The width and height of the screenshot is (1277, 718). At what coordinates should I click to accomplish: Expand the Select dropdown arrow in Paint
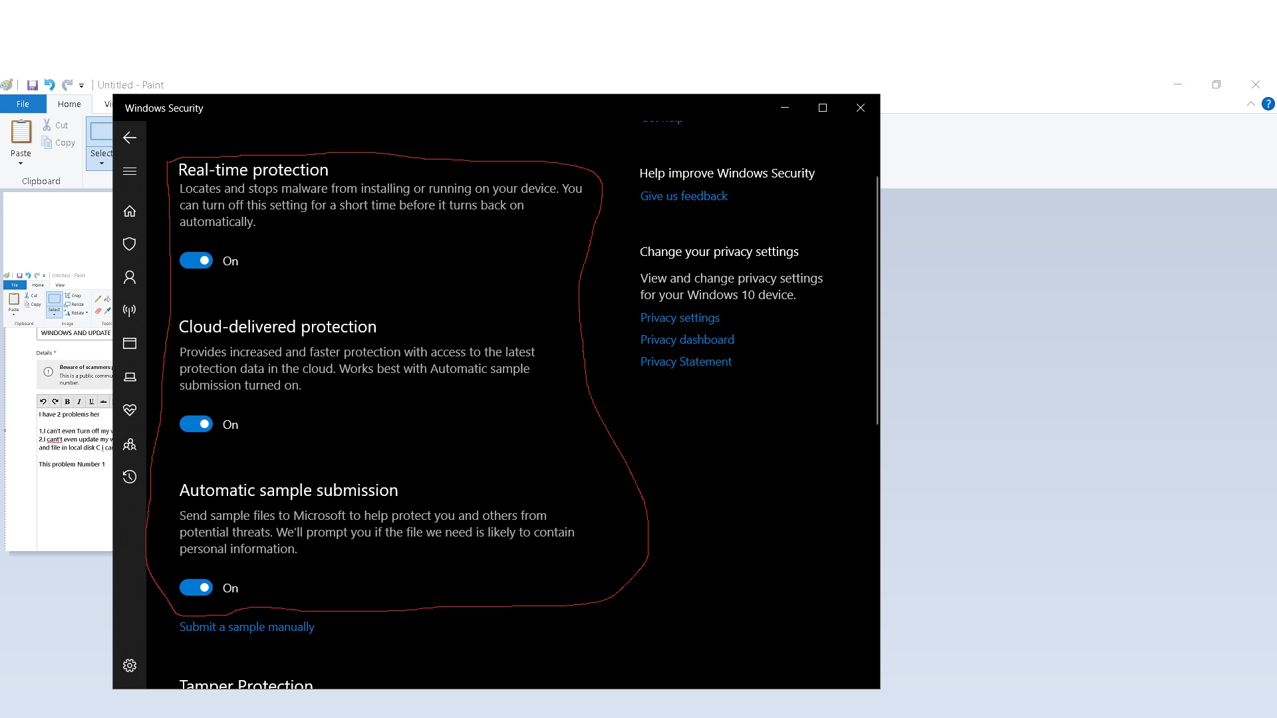click(102, 164)
